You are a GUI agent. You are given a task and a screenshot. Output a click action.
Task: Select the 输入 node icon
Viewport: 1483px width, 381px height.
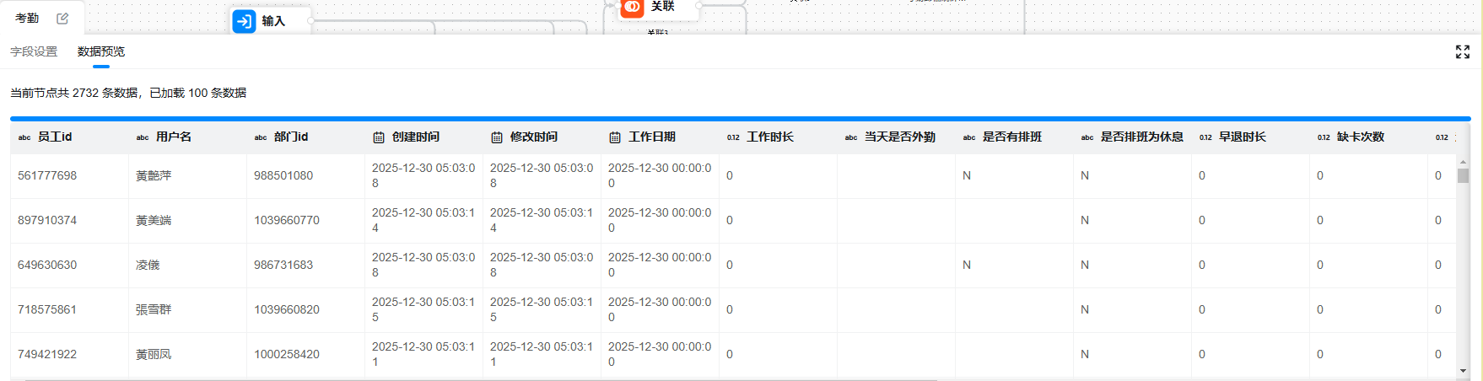244,21
